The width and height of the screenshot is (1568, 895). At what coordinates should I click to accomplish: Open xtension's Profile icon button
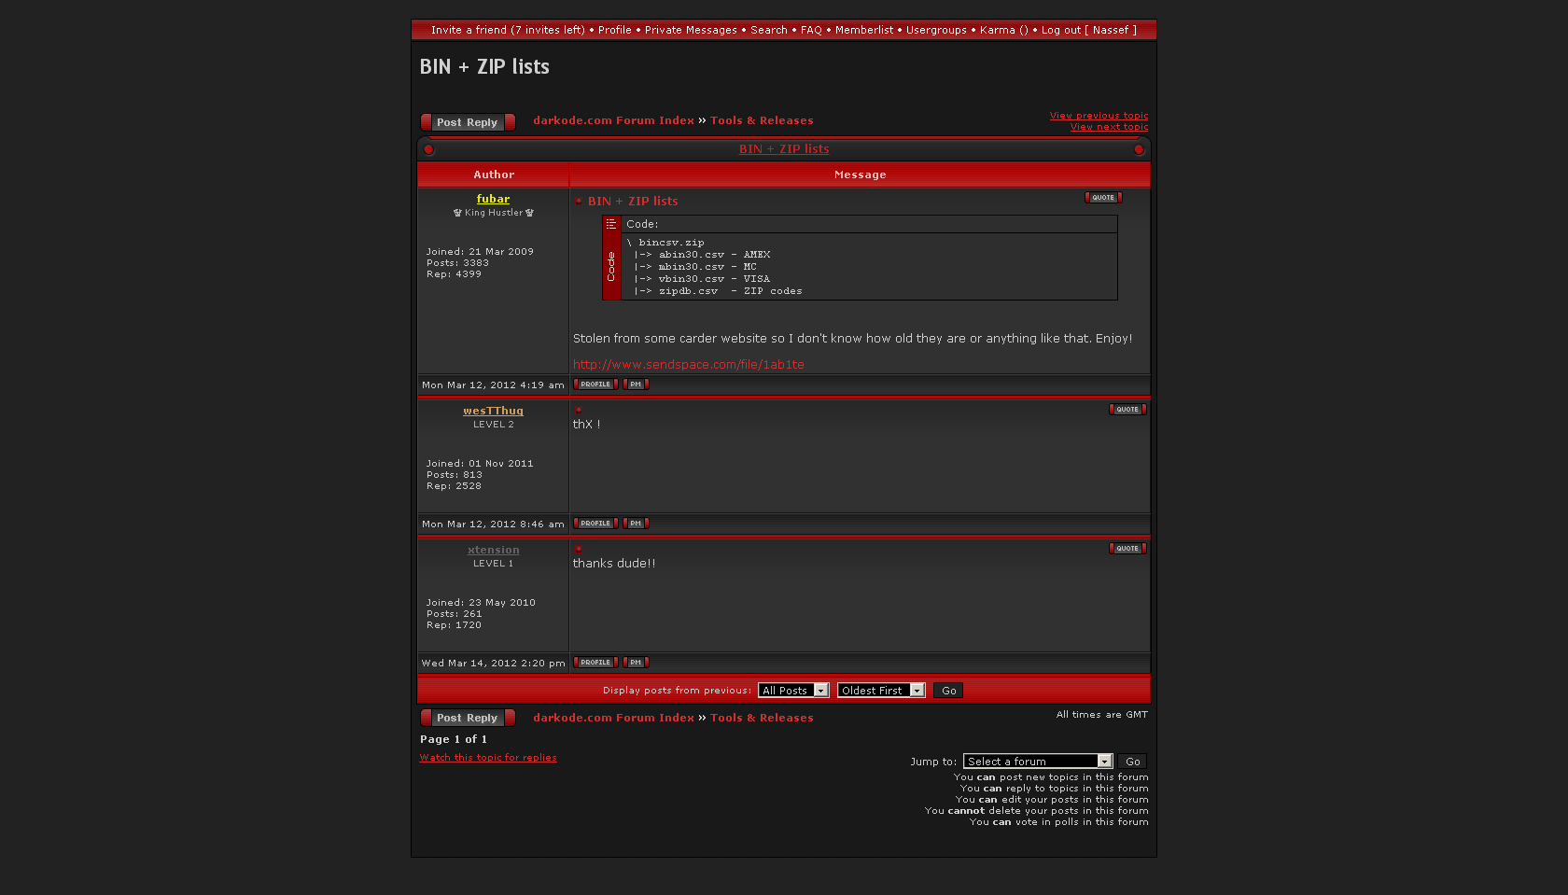[x=595, y=663]
